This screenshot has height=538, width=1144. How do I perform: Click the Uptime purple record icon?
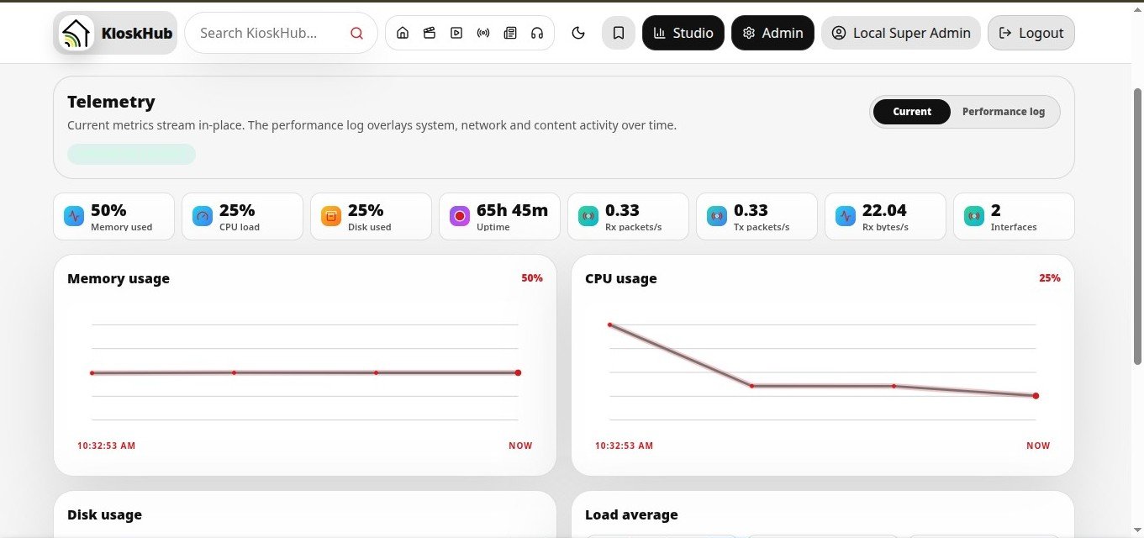click(460, 216)
